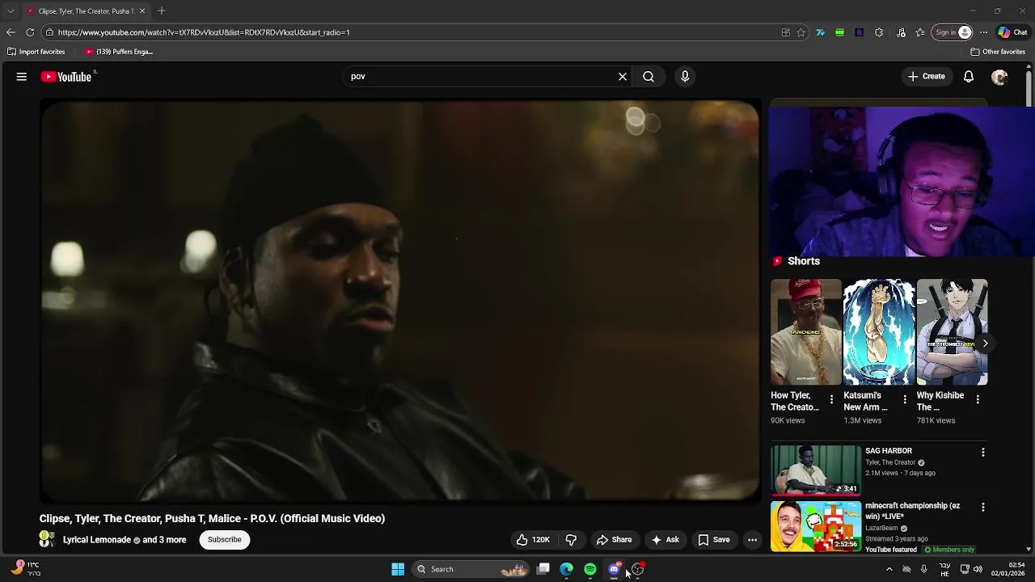Open a new browser tab
1035x582 pixels.
coord(162,11)
